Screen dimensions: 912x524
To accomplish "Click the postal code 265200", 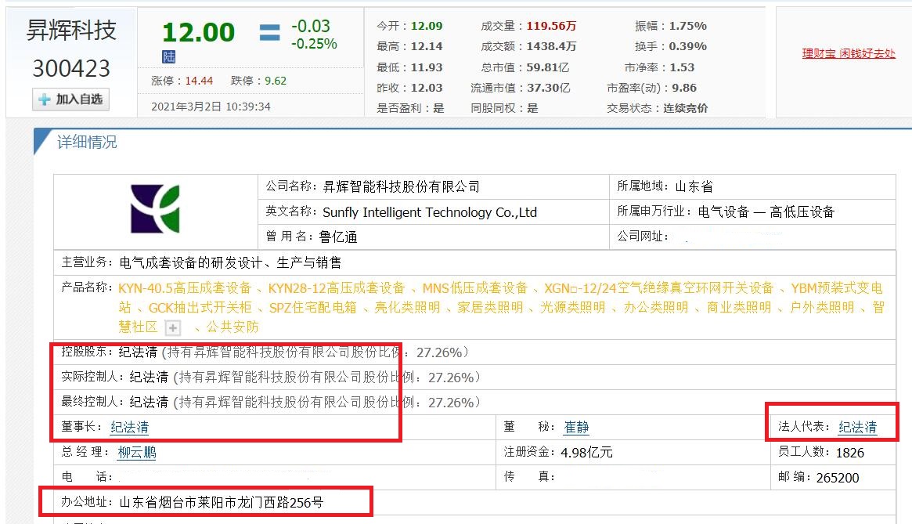I will [838, 478].
